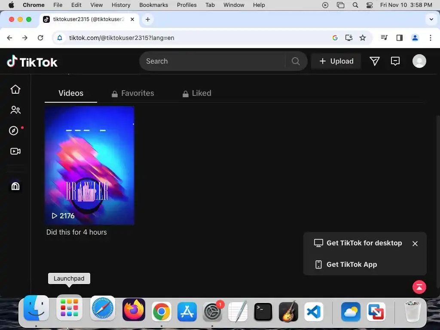The image size is (440, 330).
Task: Open the Edit menu
Action: coord(76,5)
